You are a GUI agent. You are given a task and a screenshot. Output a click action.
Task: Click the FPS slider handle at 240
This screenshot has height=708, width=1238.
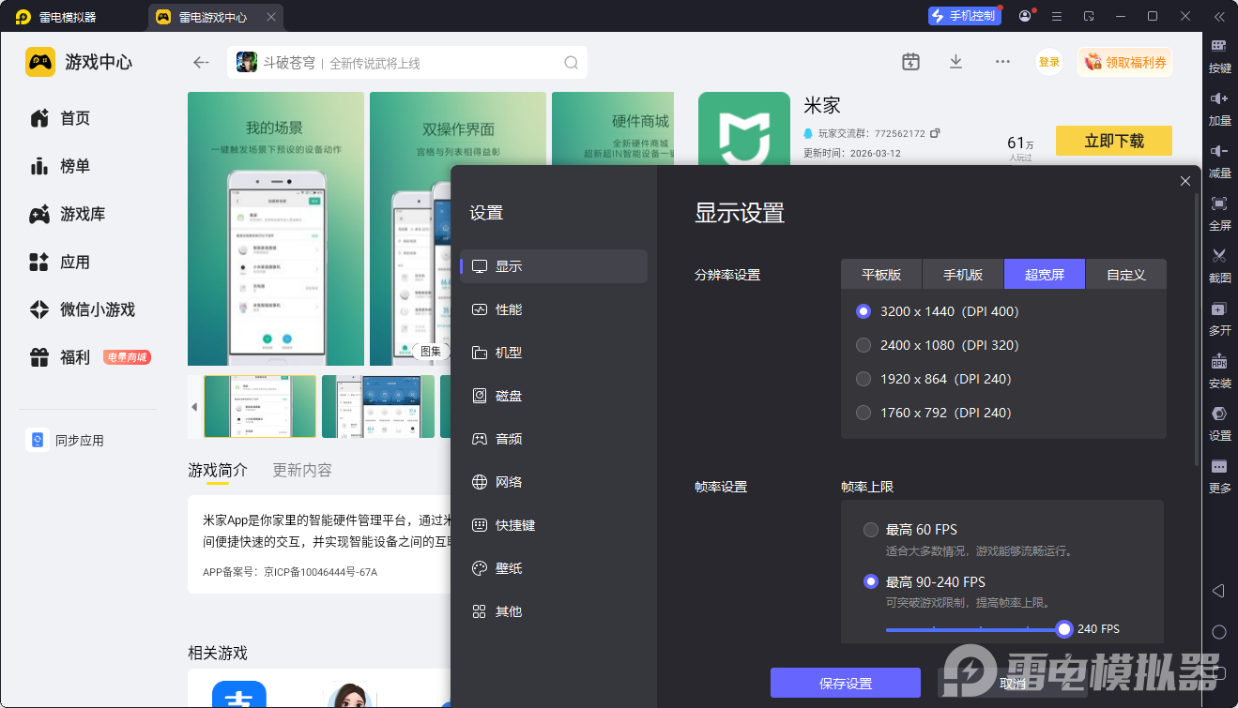1063,629
